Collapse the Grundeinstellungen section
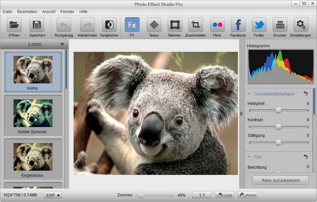This screenshot has width=317, height=202. pyautogui.click(x=249, y=93)
